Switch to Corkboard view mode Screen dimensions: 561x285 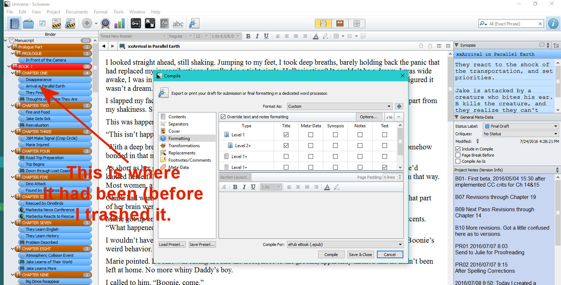[x=340, y=24]
